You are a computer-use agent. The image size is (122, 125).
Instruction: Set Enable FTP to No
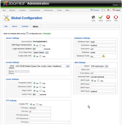(31, 104)
